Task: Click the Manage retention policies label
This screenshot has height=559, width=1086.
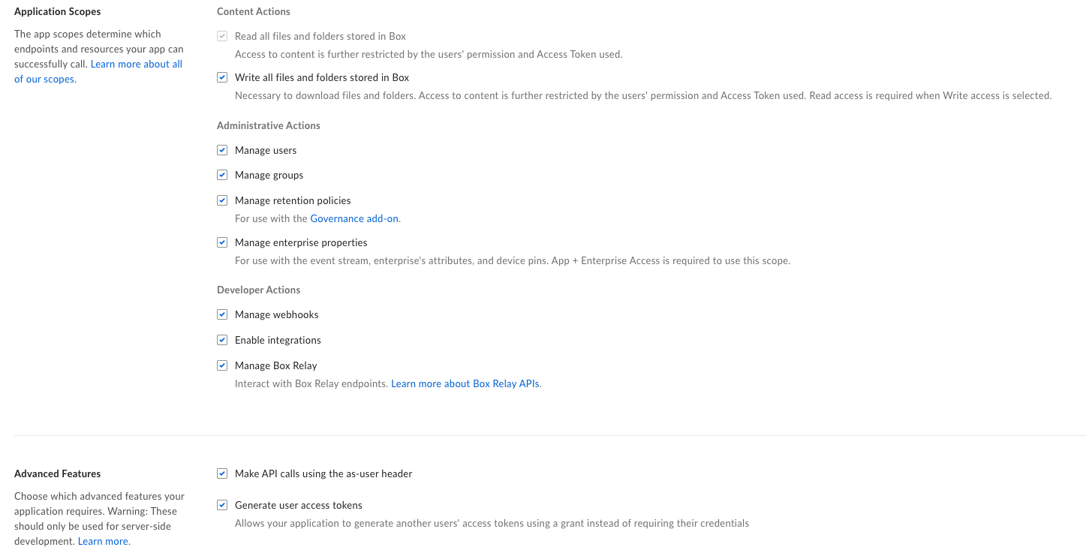Action: point(293,200)
